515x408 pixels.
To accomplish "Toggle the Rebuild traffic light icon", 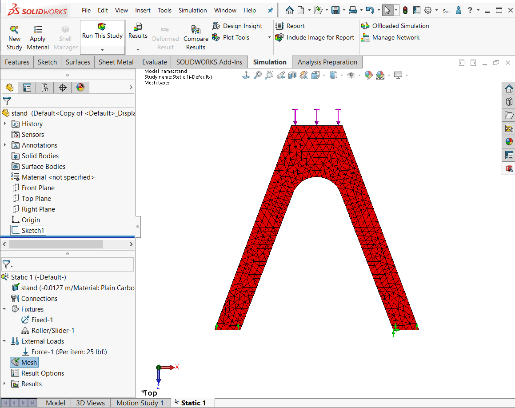I will tap(405, 10).
